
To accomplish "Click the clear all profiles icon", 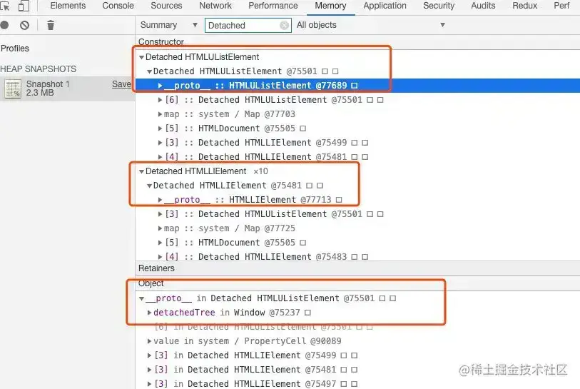I will pyautogui.click(x=24, y=25).
